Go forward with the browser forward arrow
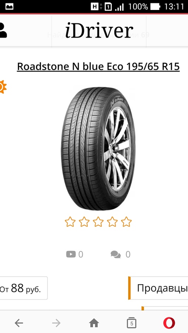The image size is (188, 333). 56,323
